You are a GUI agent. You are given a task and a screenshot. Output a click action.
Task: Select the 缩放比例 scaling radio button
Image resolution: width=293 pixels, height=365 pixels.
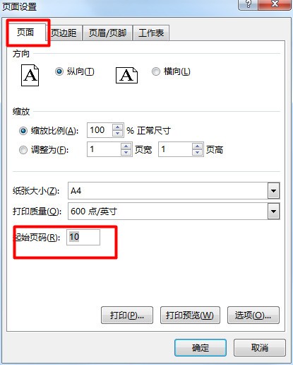pos(23,130)
